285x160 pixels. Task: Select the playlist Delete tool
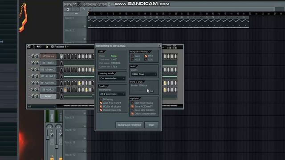(x=82, y=4)
